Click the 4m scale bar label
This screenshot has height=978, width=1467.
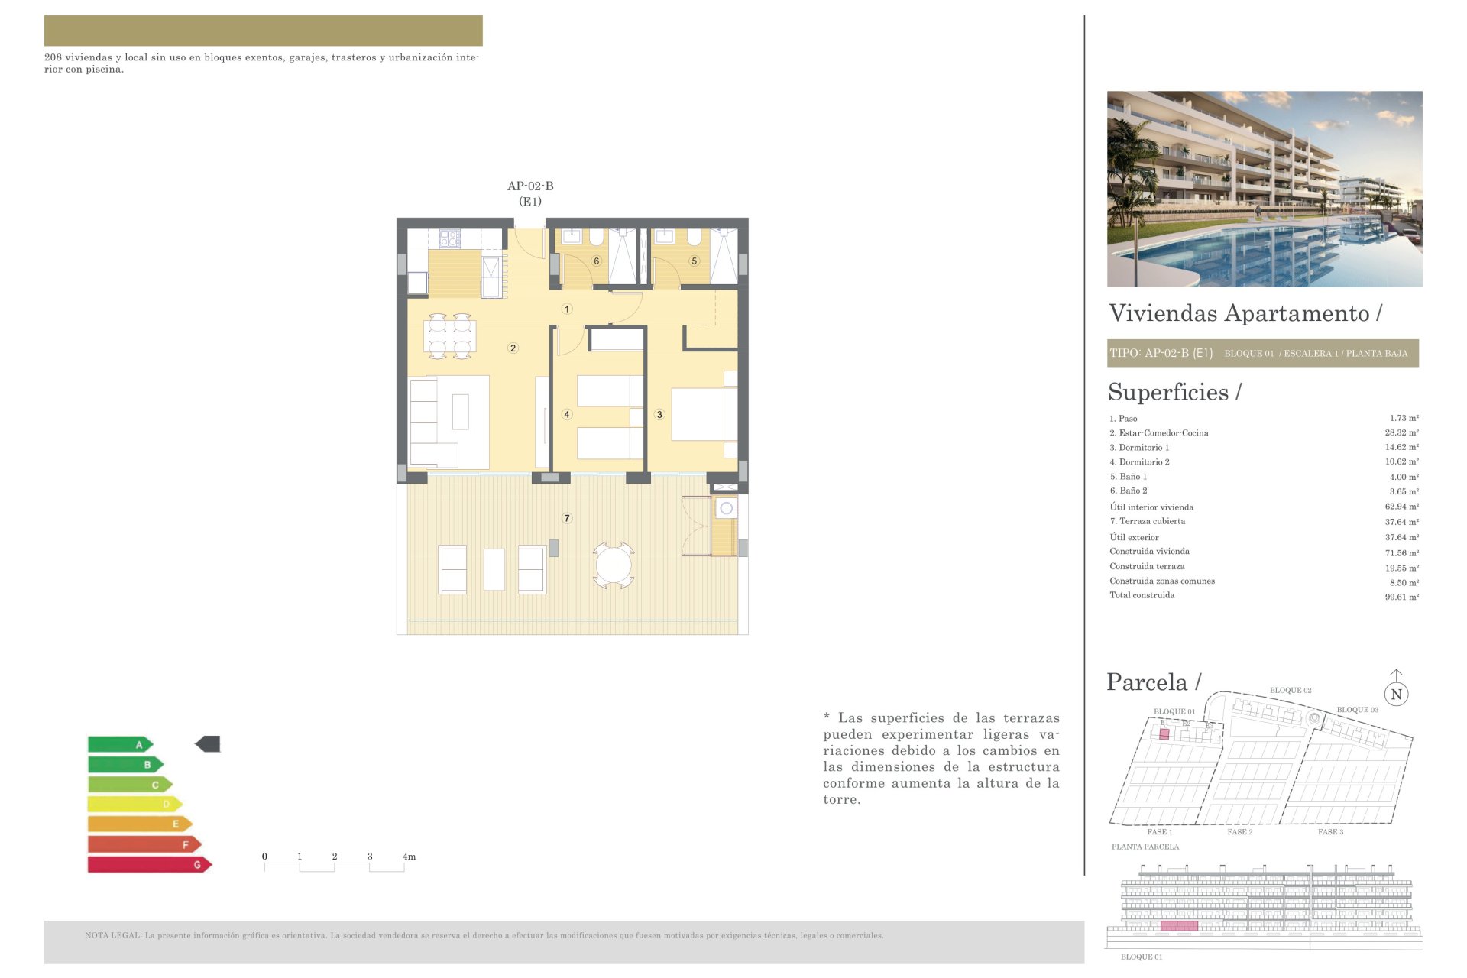tap(409, 857)
